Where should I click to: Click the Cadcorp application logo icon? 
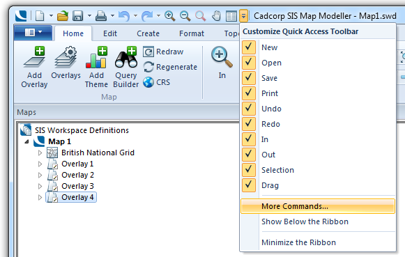click(21, 16)
